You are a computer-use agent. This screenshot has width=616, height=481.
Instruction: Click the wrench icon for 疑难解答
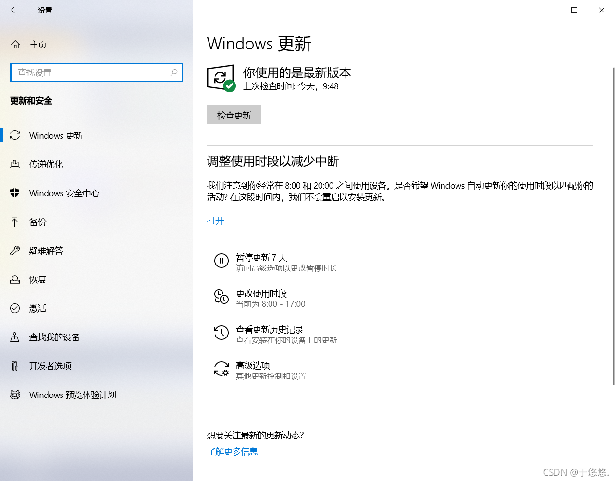[15, 251]
